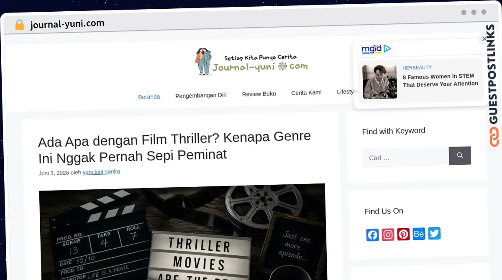Image resolution: width=502 pixels, height=280 pixels.
Task: Click the mgid logo in the ad
Action: point(376,49)
